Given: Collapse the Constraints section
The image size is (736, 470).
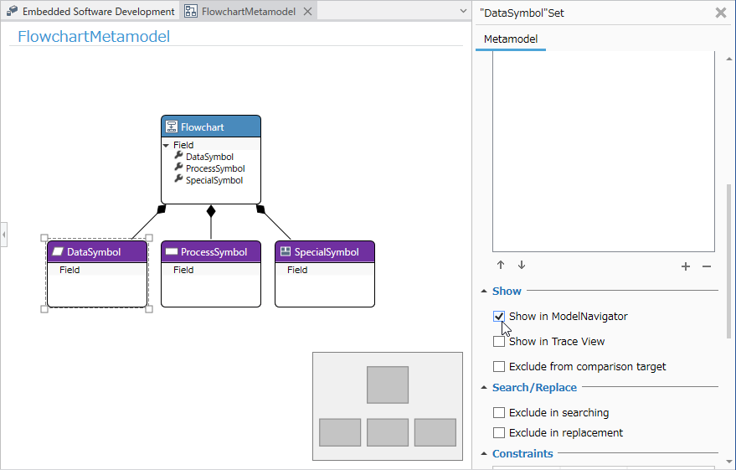Looking at the screenshot, I should pyautogui.click(x=484, y=453).
